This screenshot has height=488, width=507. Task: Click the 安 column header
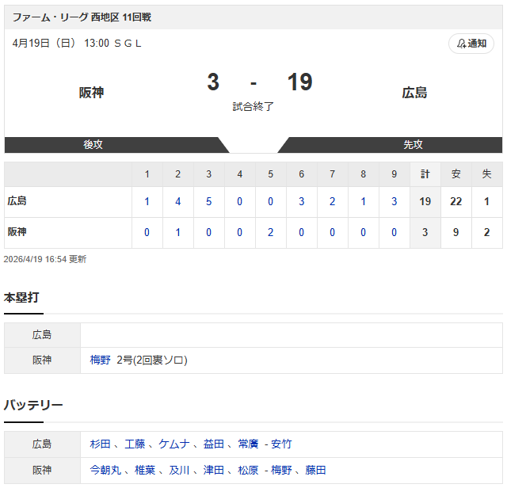click(x=456, y=174)
